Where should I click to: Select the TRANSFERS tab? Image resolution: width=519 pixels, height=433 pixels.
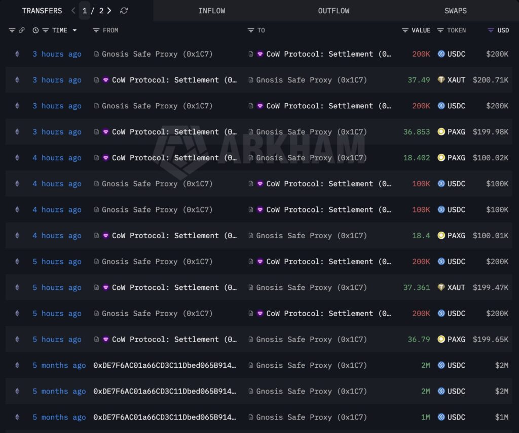[x=42, y=11]
